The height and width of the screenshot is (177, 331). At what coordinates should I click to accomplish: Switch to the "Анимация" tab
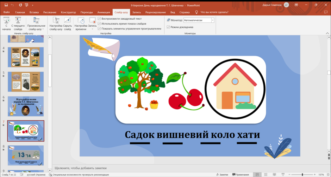104,12
